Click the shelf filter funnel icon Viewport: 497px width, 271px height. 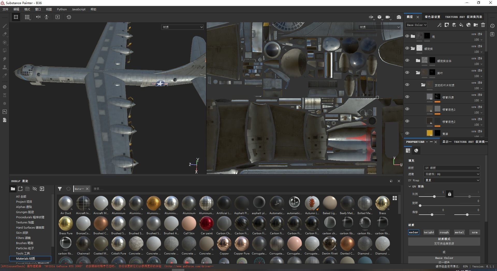click(x=60, y=189)
